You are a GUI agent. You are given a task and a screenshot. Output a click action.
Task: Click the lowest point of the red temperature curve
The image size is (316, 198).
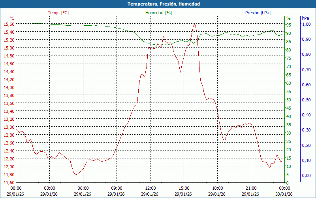[75, 174]
